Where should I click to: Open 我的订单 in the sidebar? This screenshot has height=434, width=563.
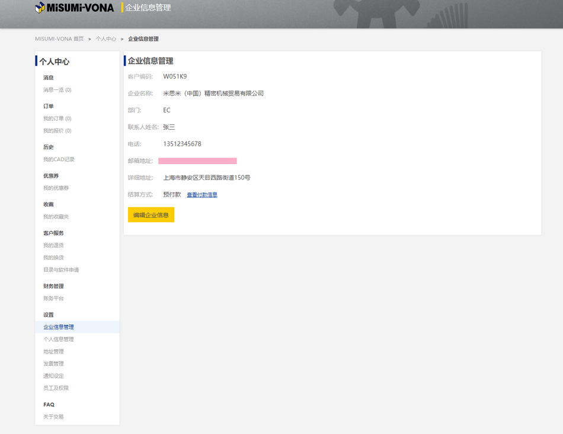click(x=57, y=118)
